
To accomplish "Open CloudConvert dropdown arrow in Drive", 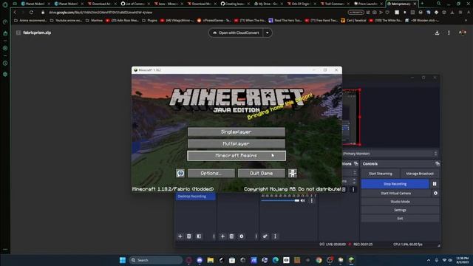I will pyautogui.click(x=268, y=33).
